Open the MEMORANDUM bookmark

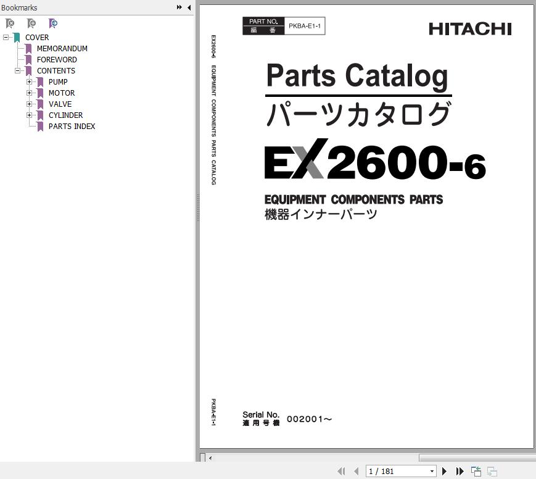click(x=62, y=48)
